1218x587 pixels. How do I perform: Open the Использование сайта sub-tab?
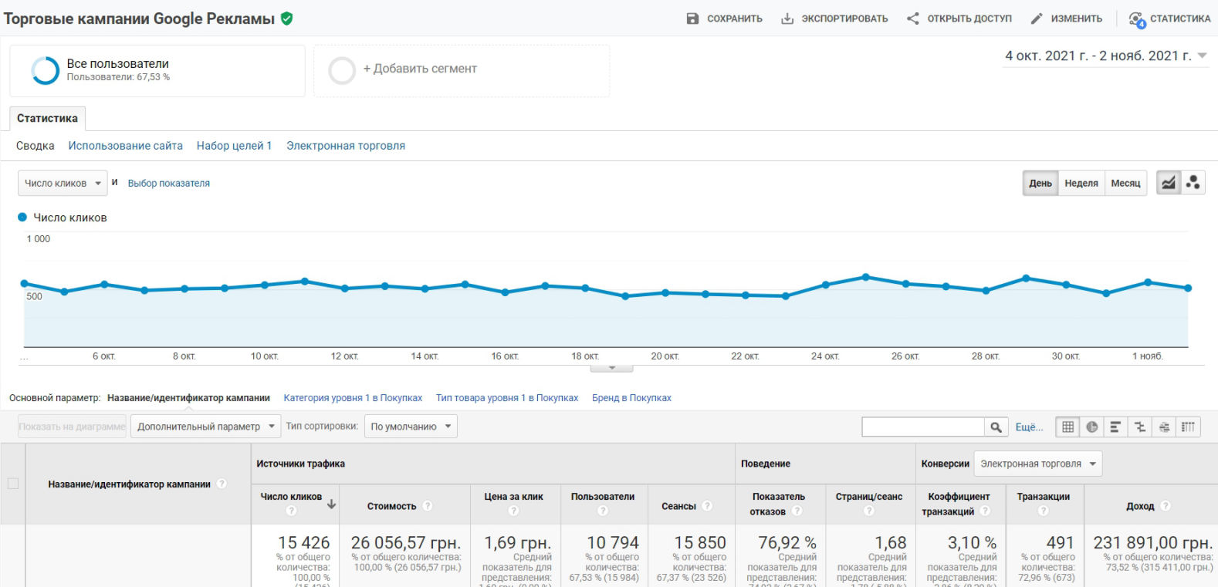tap(125, 146)
